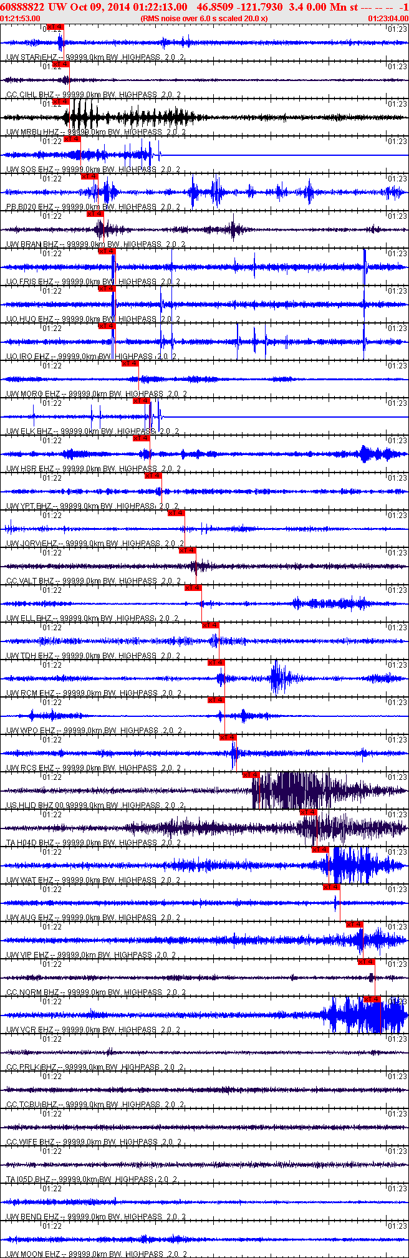Click the red pick flag on the UW MORO trace

130,363
